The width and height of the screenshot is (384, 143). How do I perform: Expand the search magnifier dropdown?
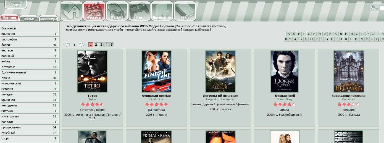coord(374,8)
